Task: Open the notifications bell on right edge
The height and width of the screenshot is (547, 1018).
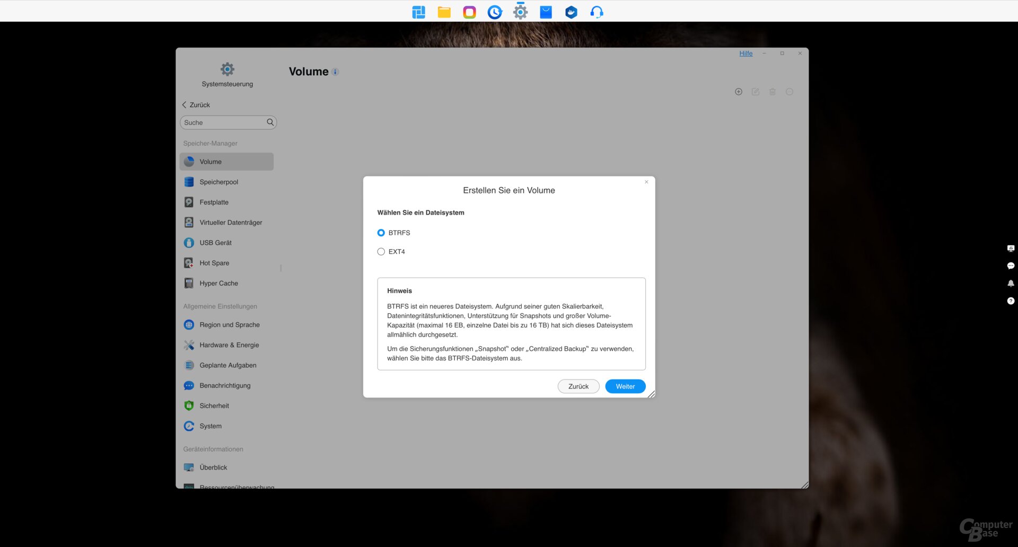Action: 1011,284
